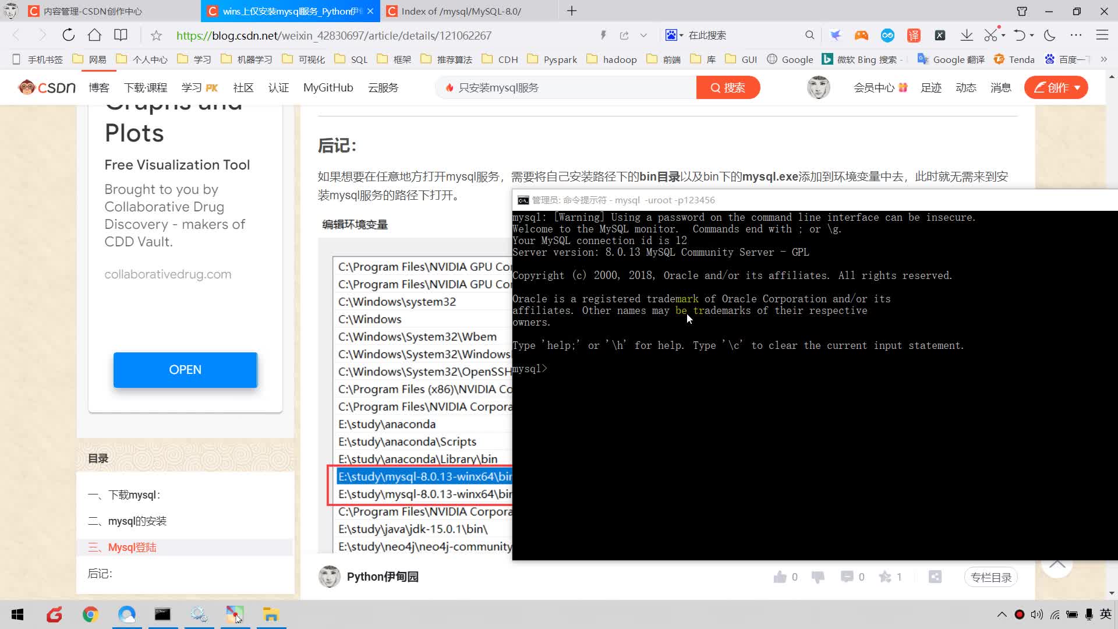Click the blue OPEN ad button

(185, 370)
